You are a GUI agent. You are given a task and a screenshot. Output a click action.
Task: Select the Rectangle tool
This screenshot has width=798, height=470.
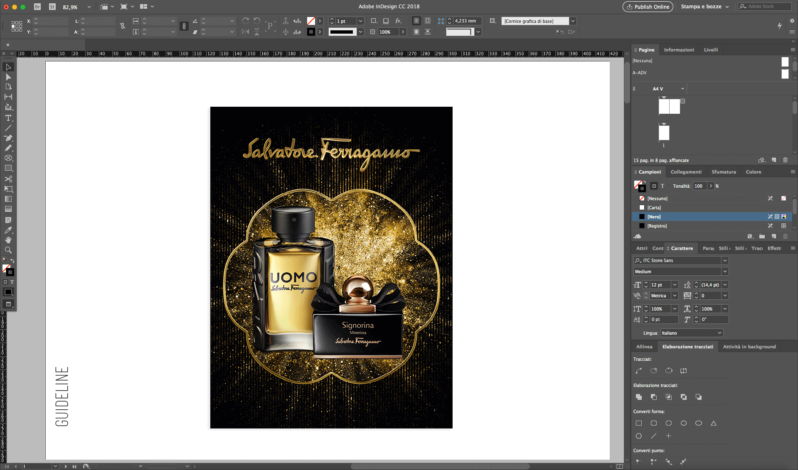8,168
